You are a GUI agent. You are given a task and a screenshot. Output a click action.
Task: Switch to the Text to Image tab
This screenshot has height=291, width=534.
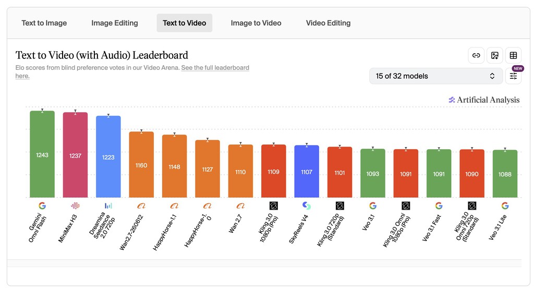pos(44,23)
